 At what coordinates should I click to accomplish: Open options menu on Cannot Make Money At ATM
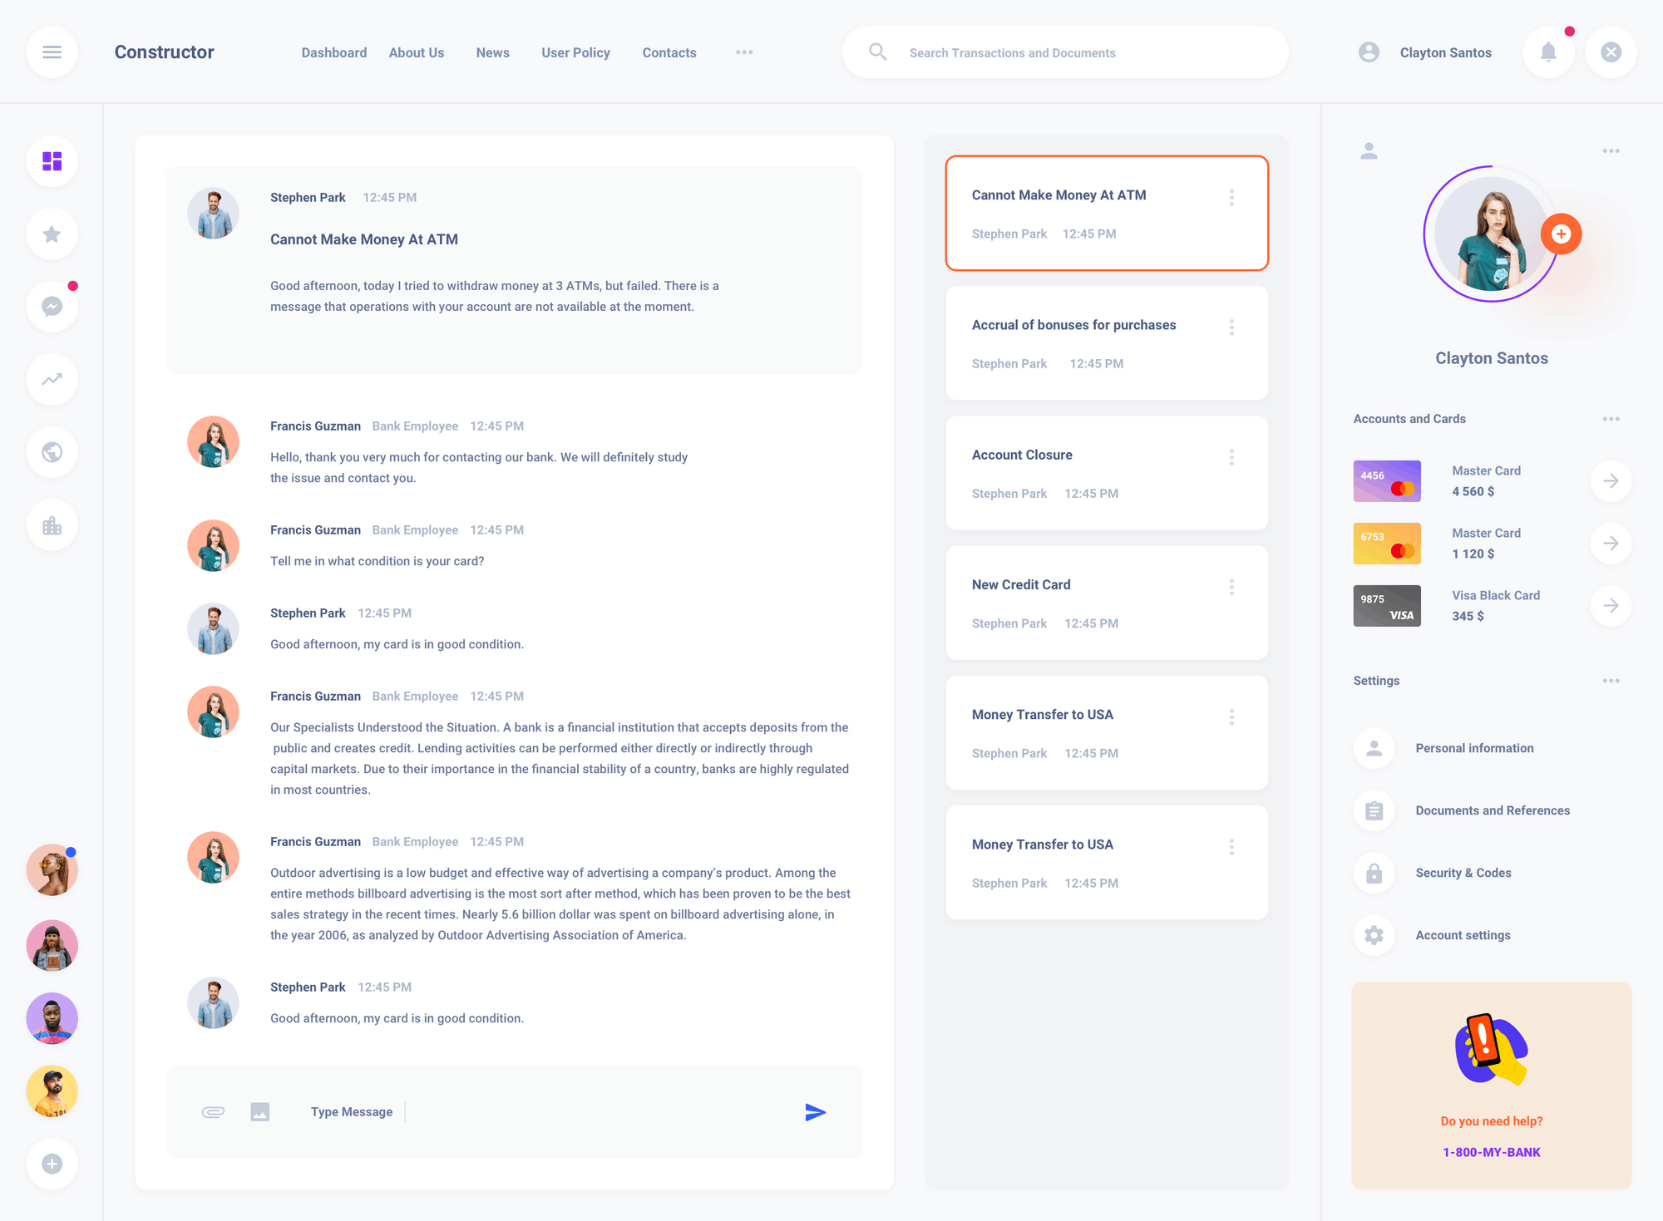tap(1231, 197)
